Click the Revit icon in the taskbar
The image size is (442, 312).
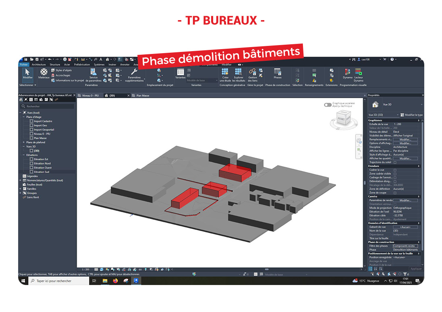[x=136, y=281]
